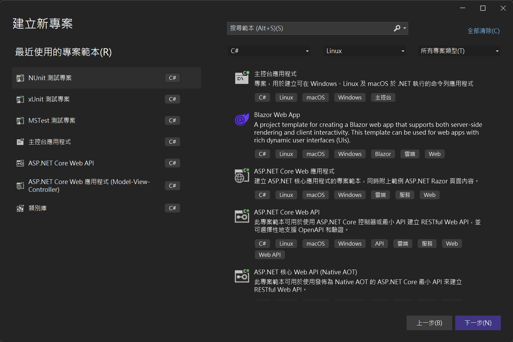Select xUnit 測試專案 from recent templates
This screenshot has width=513, height=342.
(106, 99)
